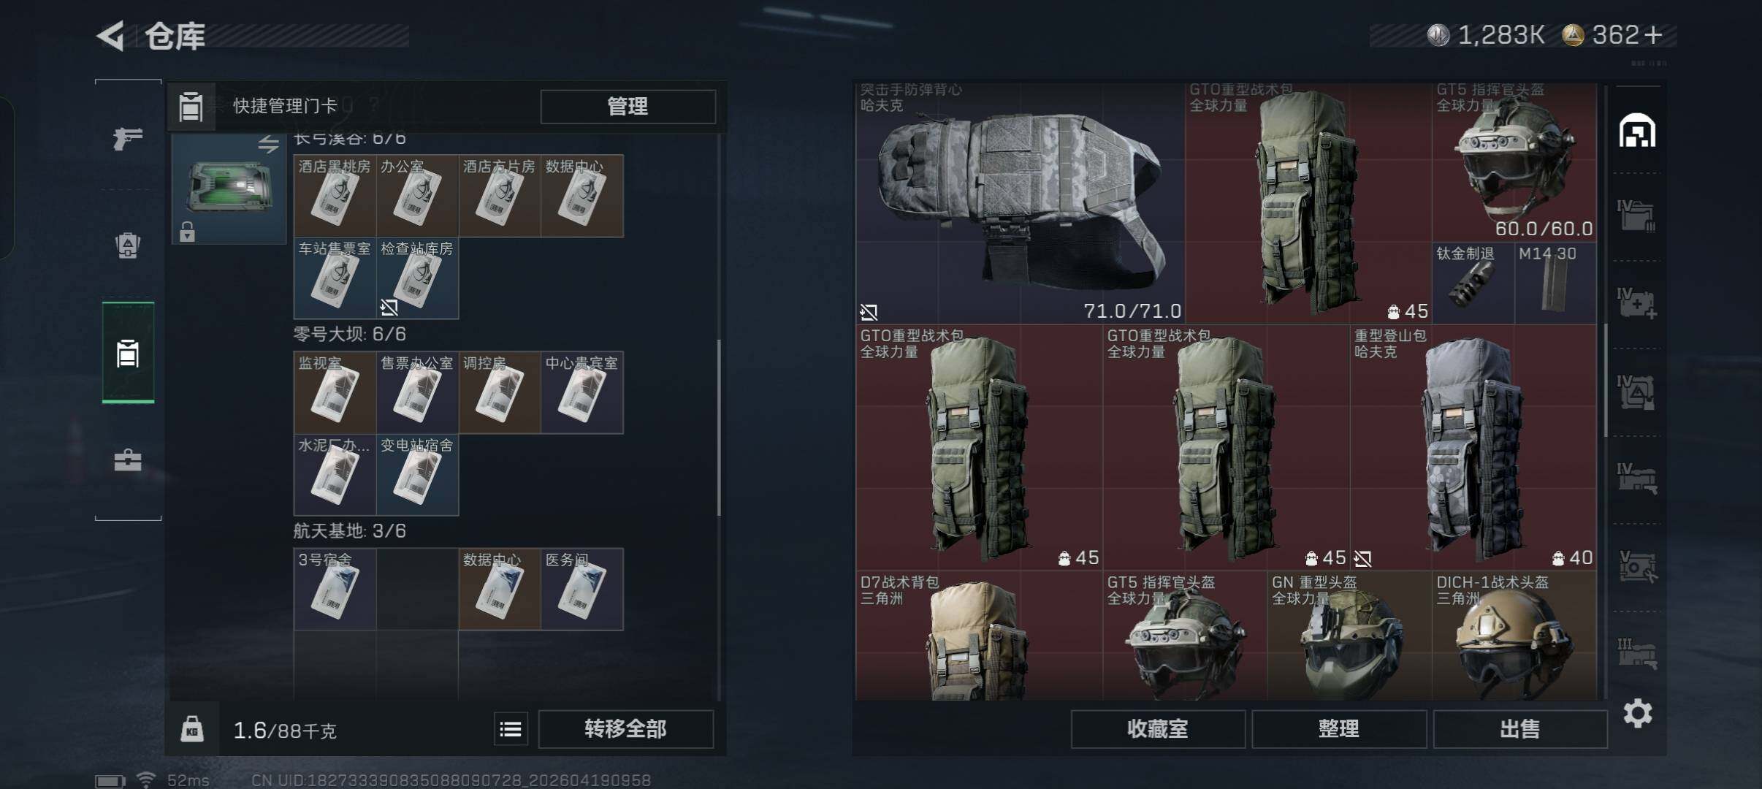1762x789 pixels.
Task: Click the 出售 sell button
Action: (1520, 729)
